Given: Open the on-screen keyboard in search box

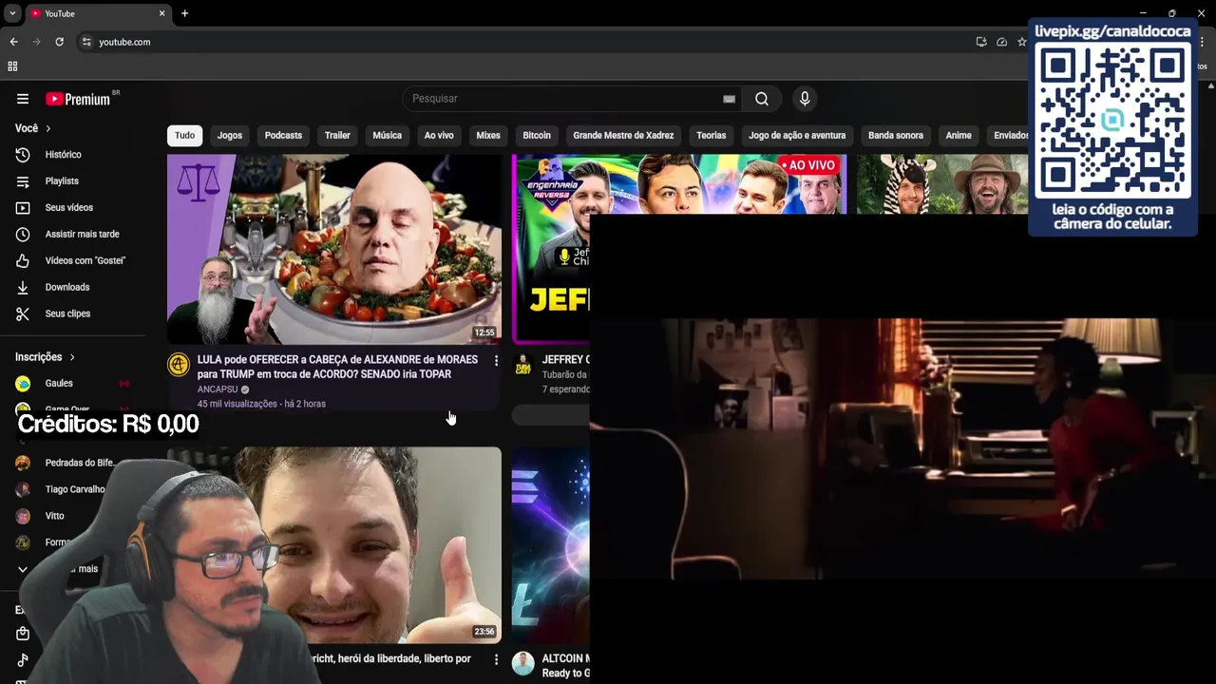Looking at the screenshot, I should [x=729, y=99].
